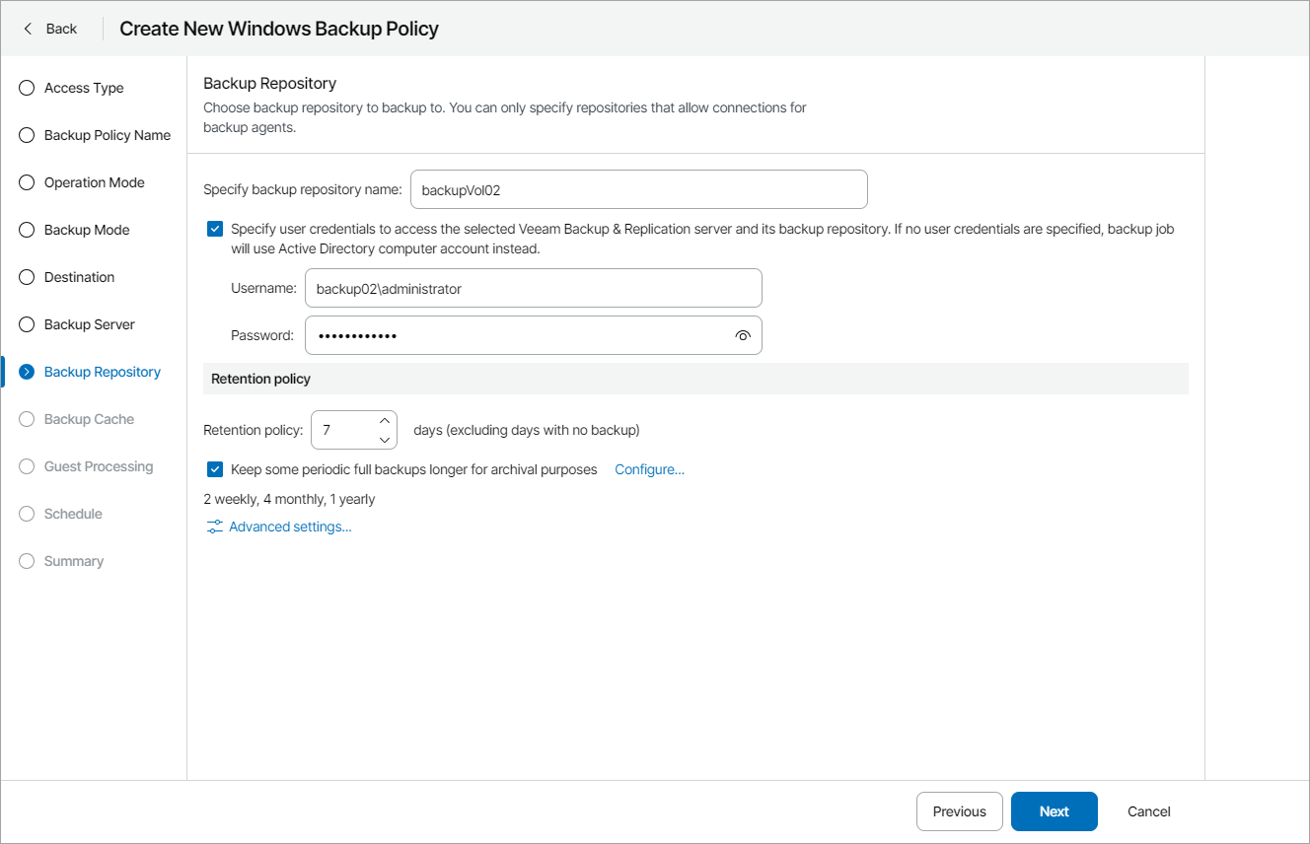The height and width of the screenshot is (844, 1310).
Task: Increase retention policy days with up arrow
Action: (x=385, y=421)
